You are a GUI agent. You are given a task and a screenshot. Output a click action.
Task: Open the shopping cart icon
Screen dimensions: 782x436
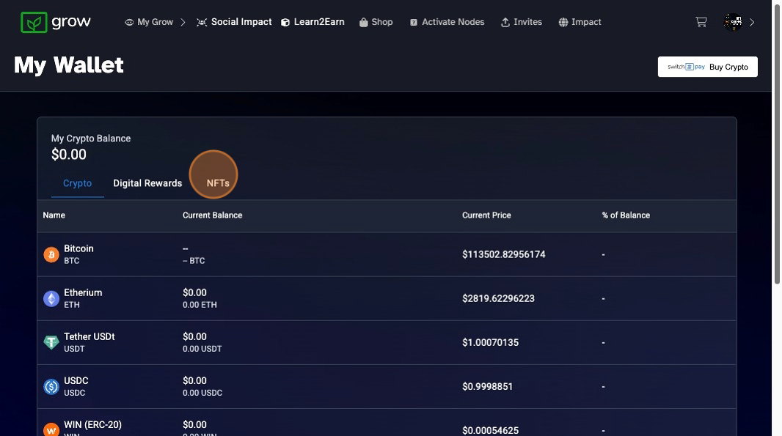[x=701, y=22]
